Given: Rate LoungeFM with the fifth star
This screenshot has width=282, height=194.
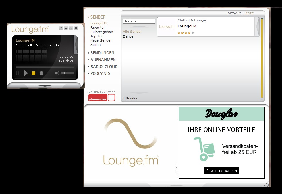Looking at the screenshot, I should pos(193,33).
